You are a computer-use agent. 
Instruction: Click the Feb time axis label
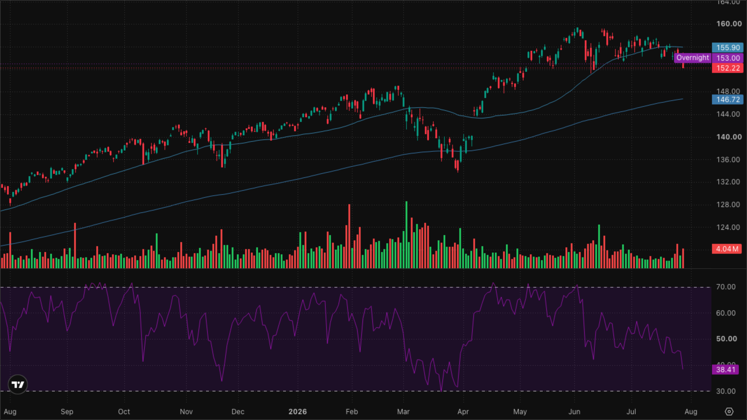[352, 412]
